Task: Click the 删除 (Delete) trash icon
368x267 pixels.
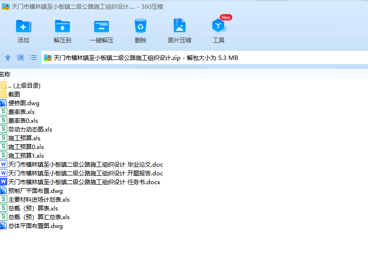Action: [x=141, y=26]
